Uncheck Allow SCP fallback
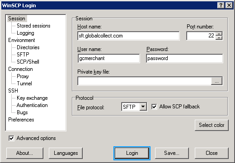The width and height of the screenshot is (235, 163). 154,107
